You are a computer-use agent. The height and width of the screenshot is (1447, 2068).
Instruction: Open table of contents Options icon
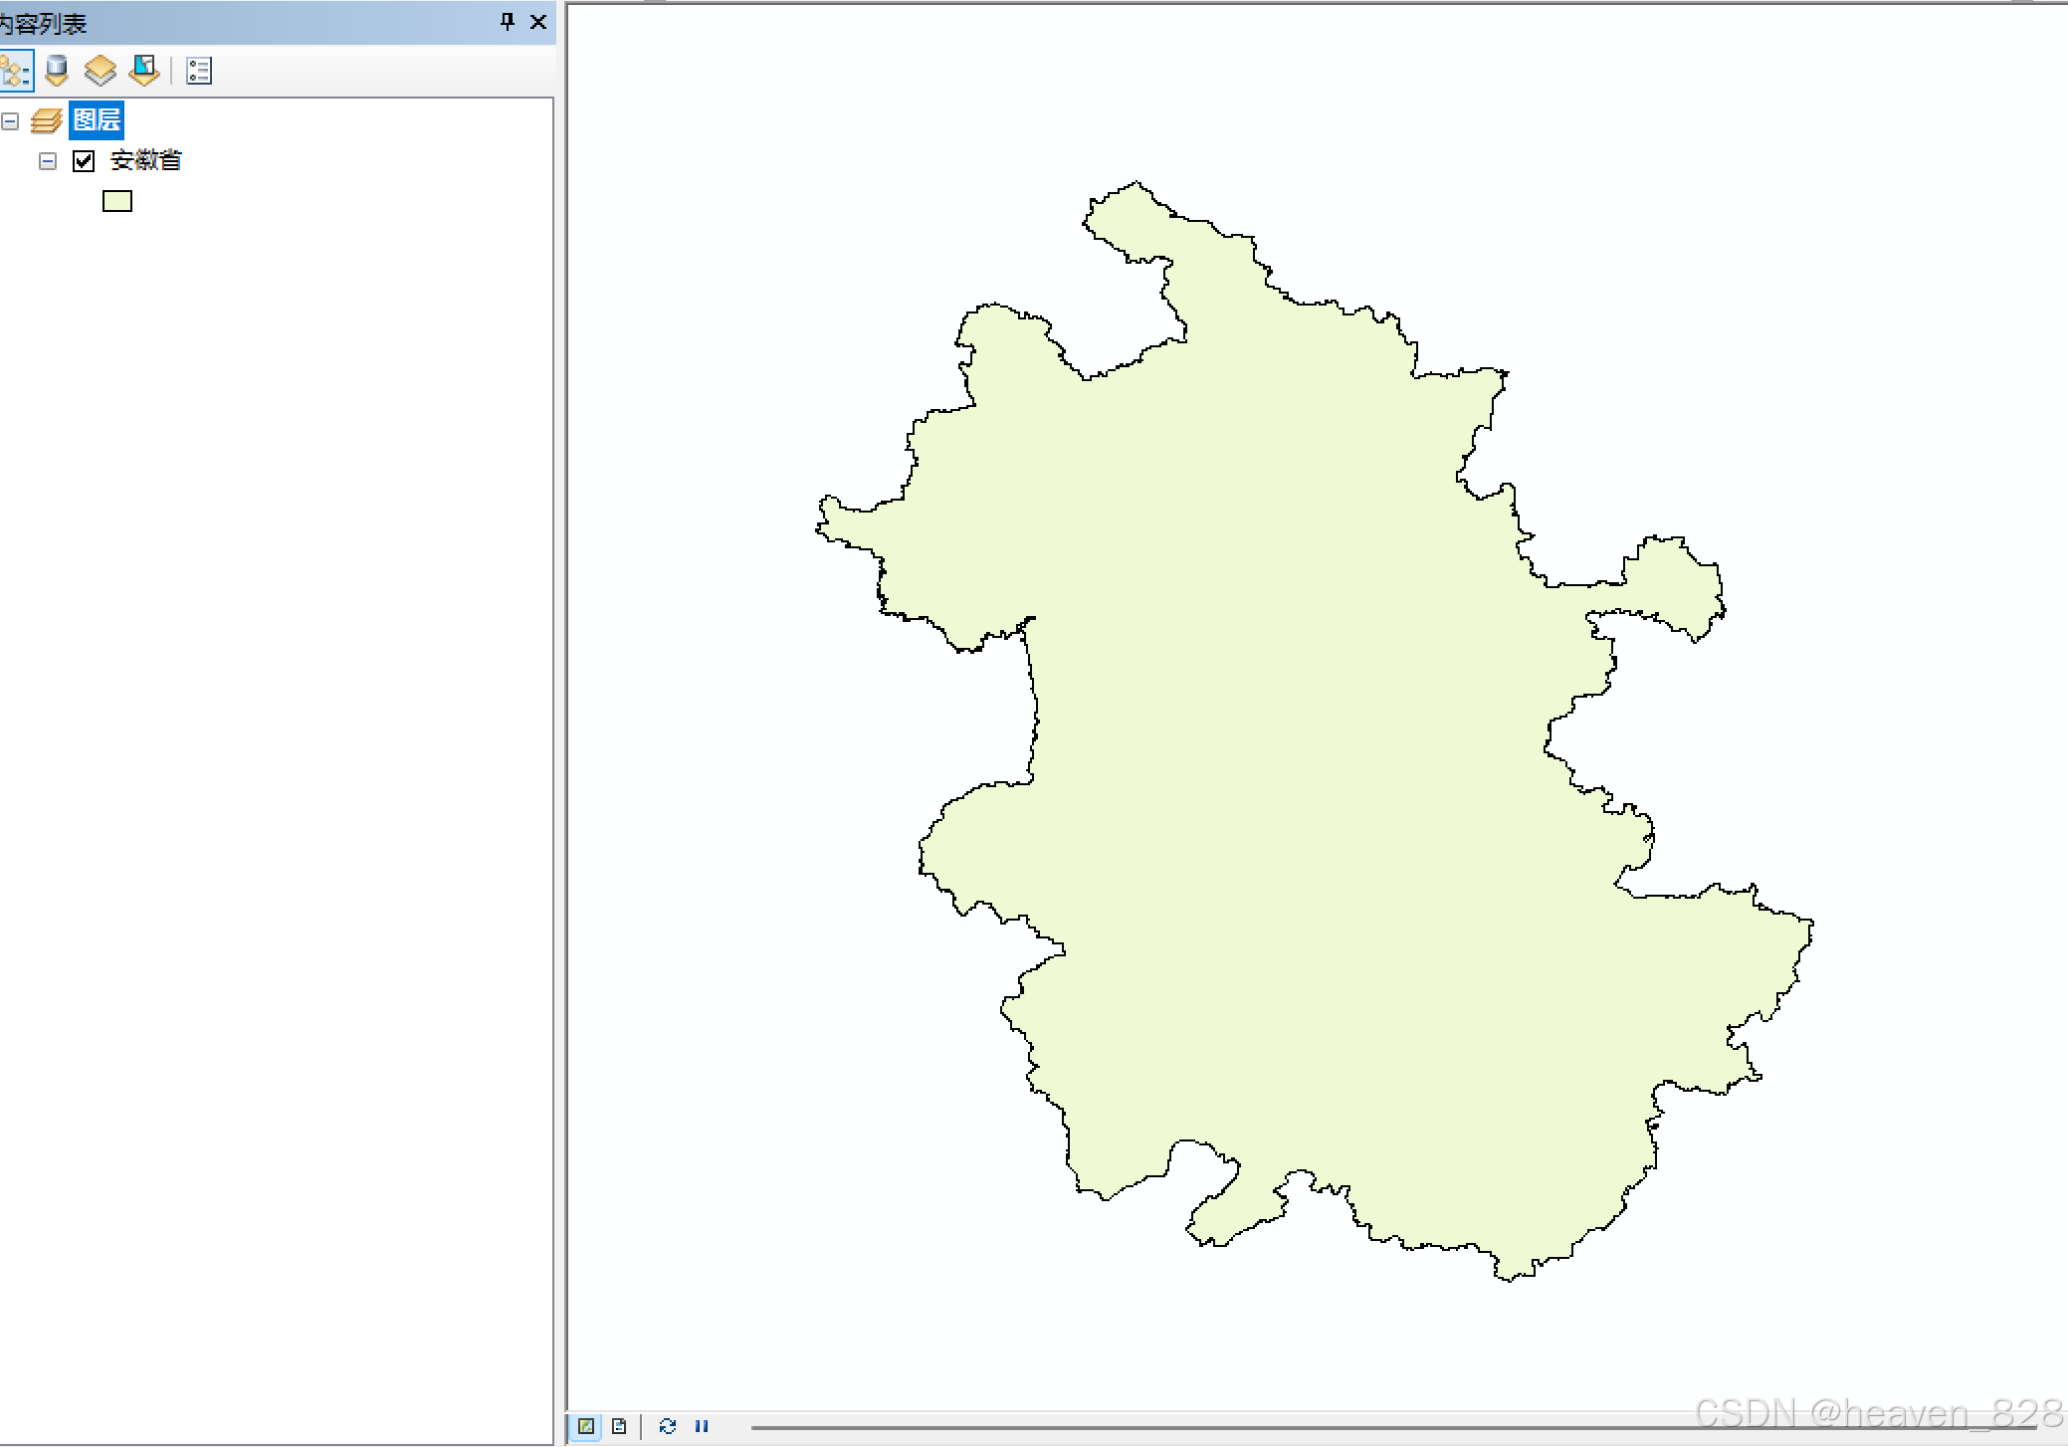[199, 71]
